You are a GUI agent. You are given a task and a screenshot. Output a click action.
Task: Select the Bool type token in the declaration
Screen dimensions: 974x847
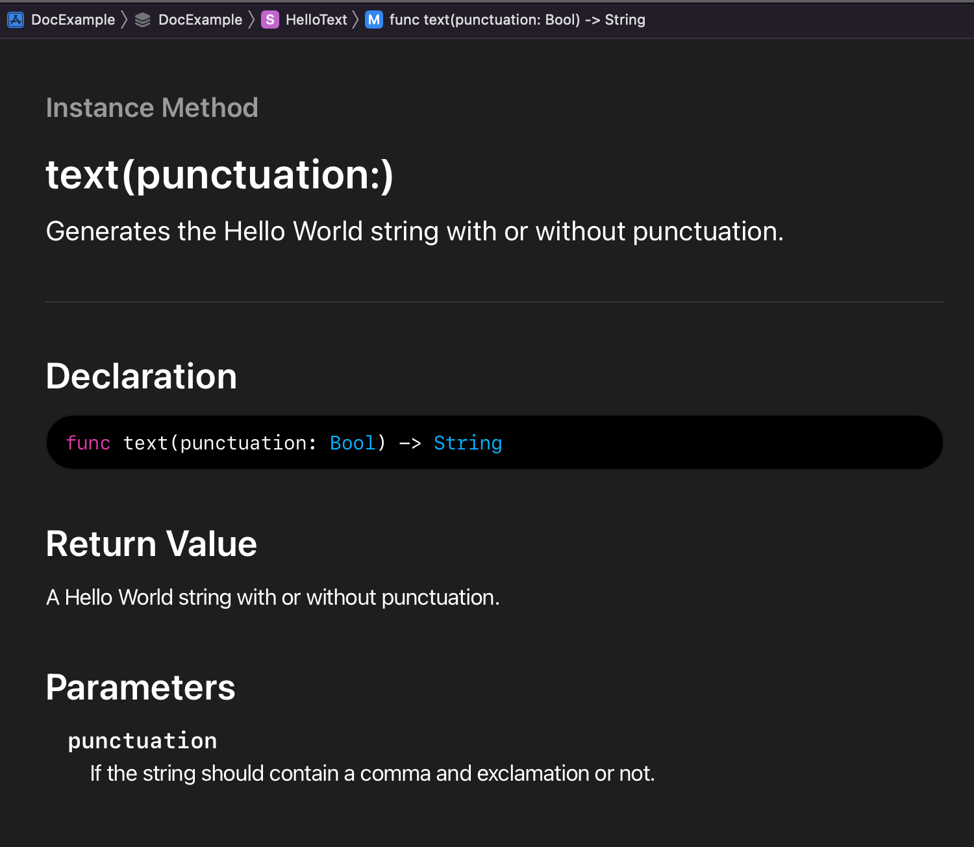pos(352,442)
